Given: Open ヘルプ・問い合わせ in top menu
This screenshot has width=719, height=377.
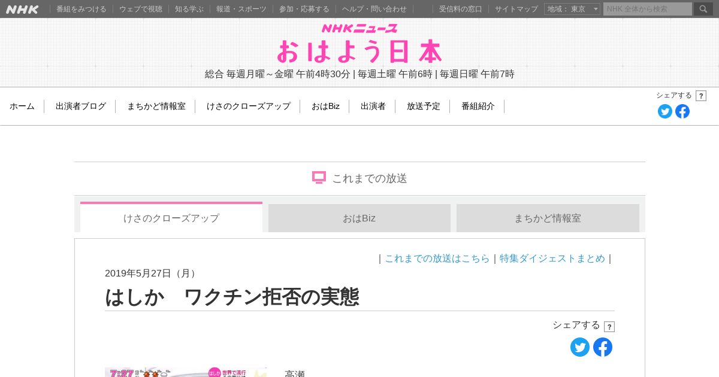Looking at the screenshot, I should [374, 9].
